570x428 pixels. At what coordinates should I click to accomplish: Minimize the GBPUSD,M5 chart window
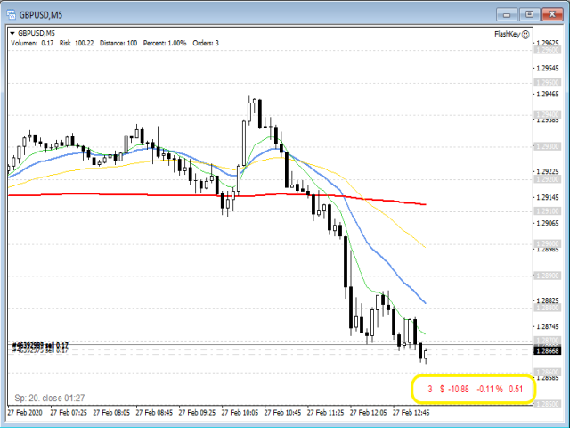pos(507,14)
